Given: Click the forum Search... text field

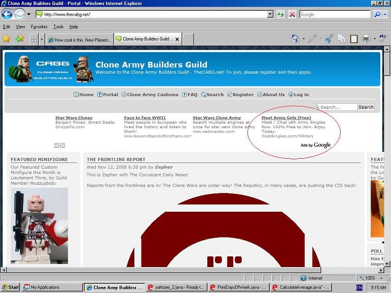Looking at the screenshot, I should tap(336, 107).
